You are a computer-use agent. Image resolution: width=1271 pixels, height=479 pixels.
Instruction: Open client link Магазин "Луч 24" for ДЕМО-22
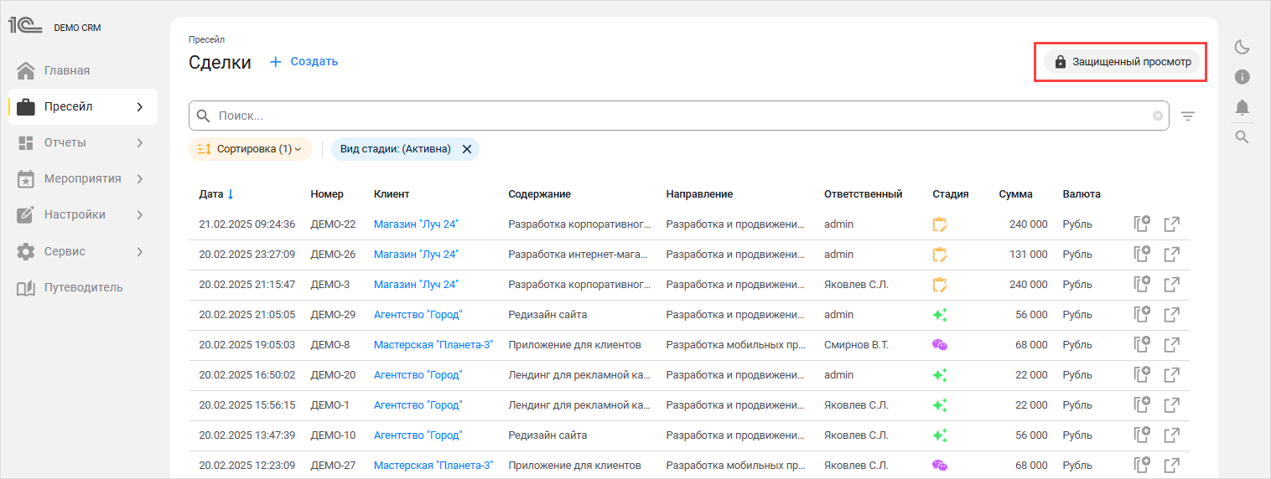[x=416, y=224]
